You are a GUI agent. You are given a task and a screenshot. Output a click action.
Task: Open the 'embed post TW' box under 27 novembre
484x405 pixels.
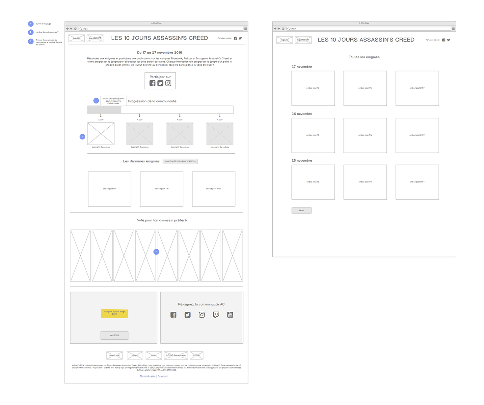click(x=365, y=88)
